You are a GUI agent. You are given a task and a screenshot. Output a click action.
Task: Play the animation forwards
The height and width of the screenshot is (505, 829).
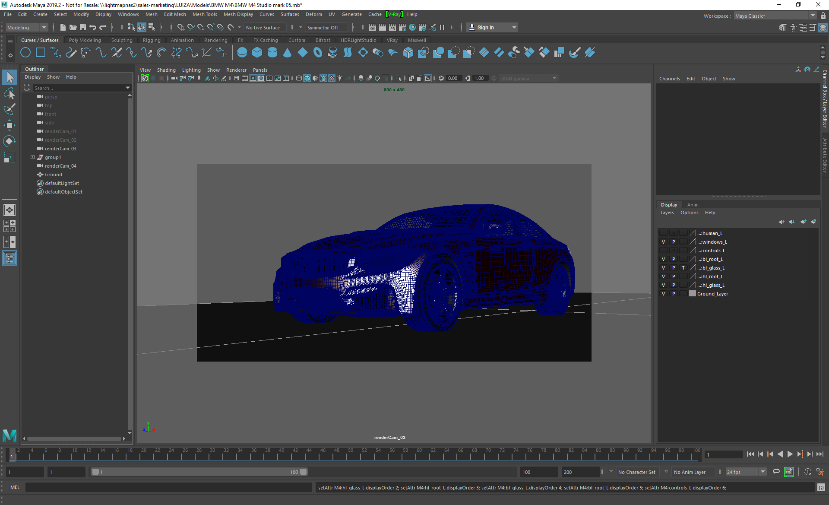point(790,454)
